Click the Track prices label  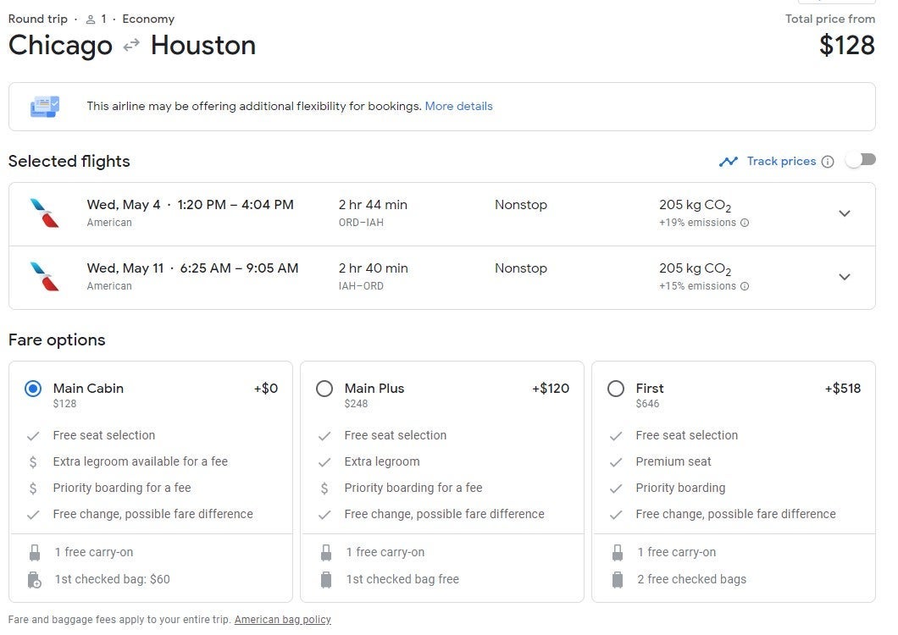tap(781, 162)
